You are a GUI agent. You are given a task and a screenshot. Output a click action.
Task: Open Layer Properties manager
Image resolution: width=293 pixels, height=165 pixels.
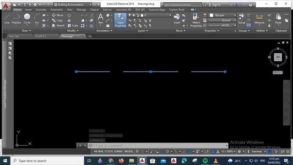[x=120, y=20]
